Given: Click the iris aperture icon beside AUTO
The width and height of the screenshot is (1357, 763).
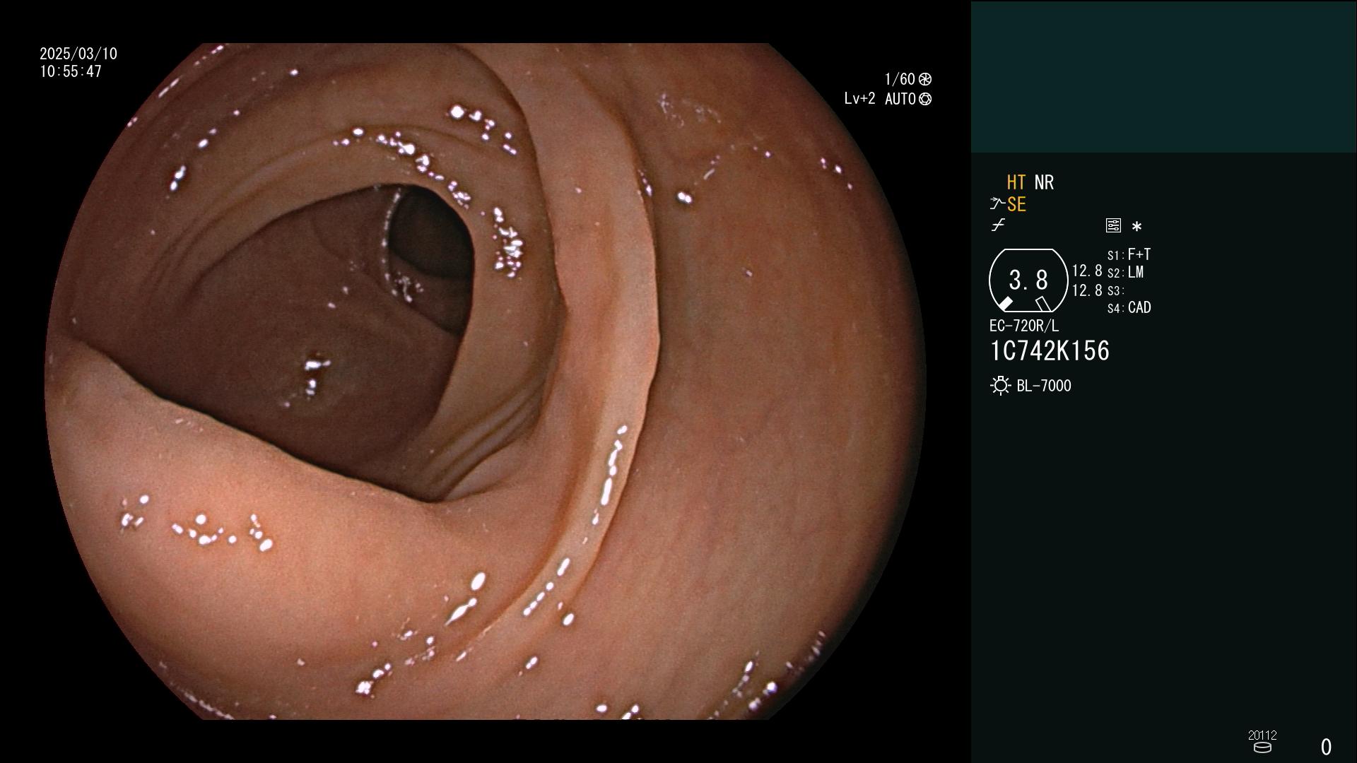Looking at the screenshot, I should click(925, 99).
